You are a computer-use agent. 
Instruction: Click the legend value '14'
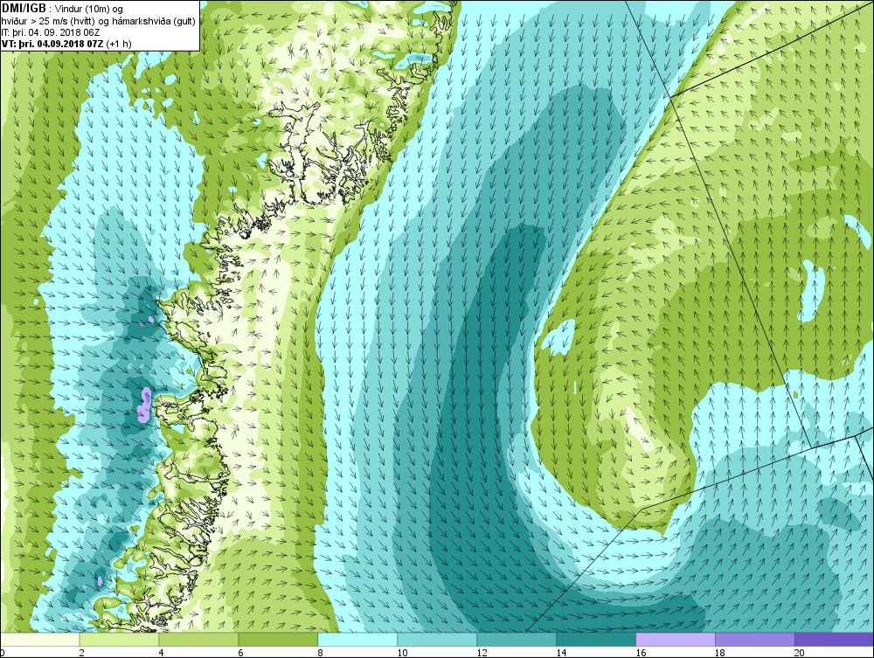coord(561,653)
